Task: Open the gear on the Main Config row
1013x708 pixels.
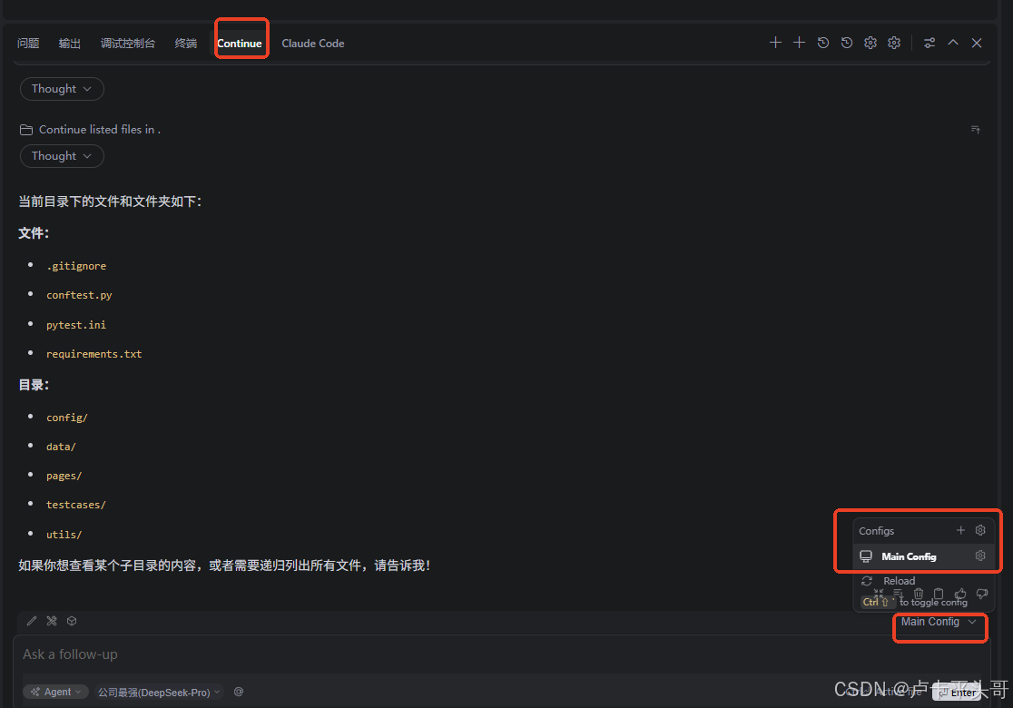Action: point(980,556)
